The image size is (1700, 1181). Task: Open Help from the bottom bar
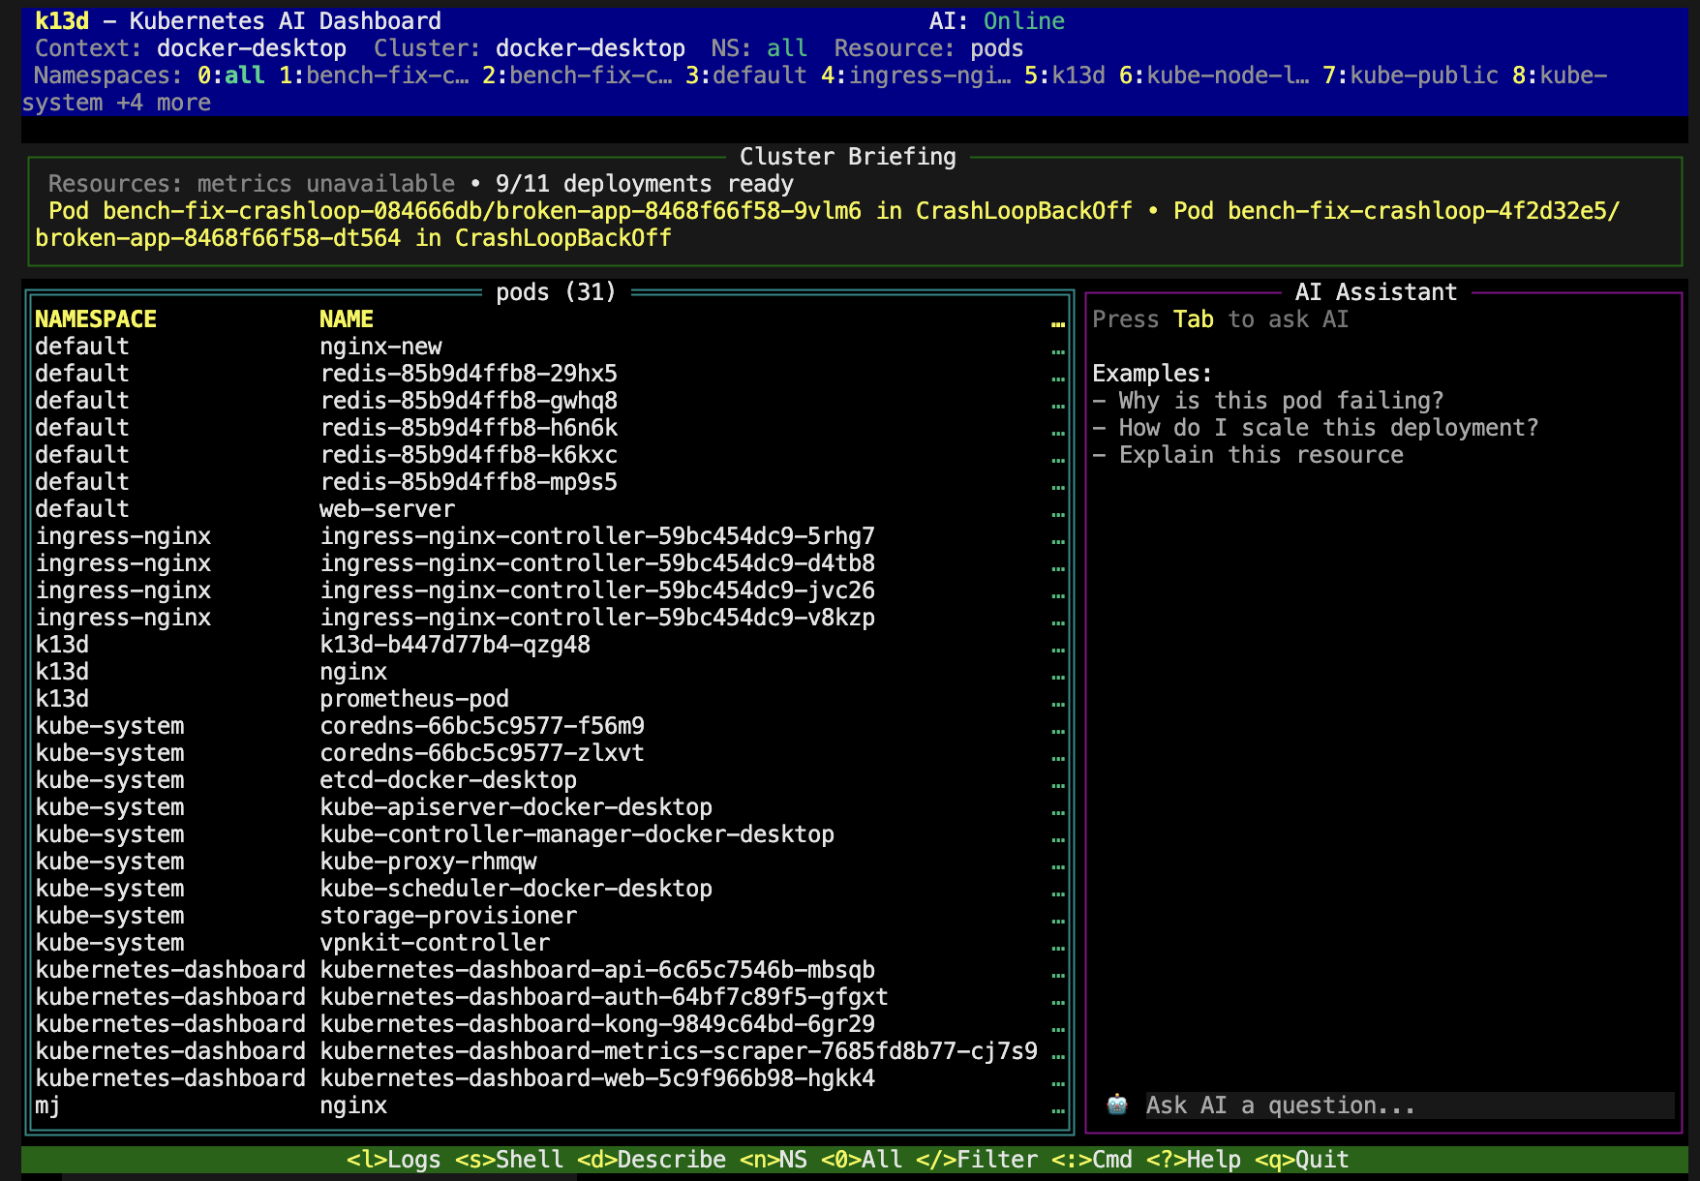coord(1193,1160)
